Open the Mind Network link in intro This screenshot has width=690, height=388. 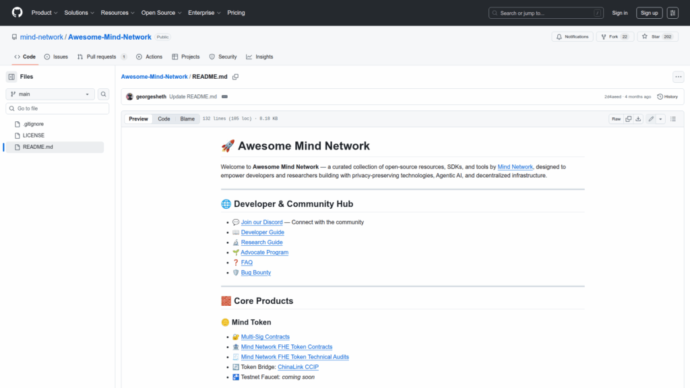click(x=515, y=167)
